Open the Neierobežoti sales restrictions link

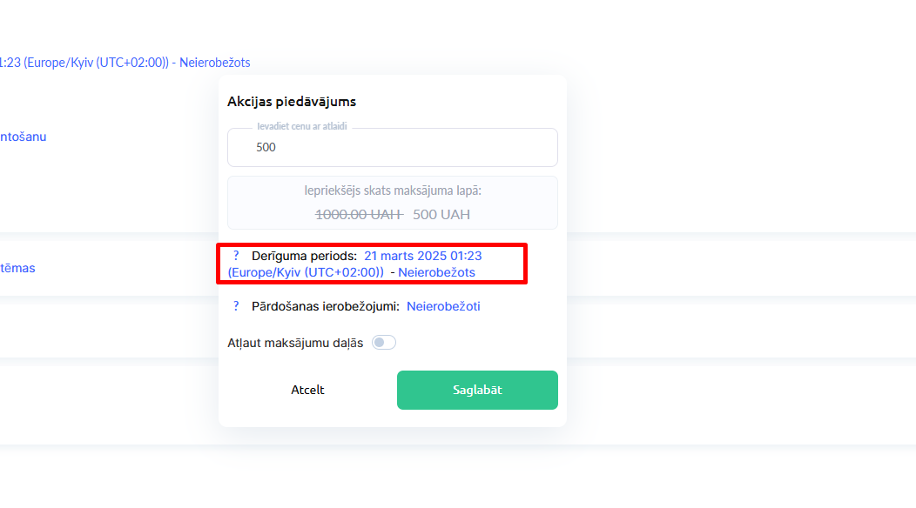pos(443,306)
